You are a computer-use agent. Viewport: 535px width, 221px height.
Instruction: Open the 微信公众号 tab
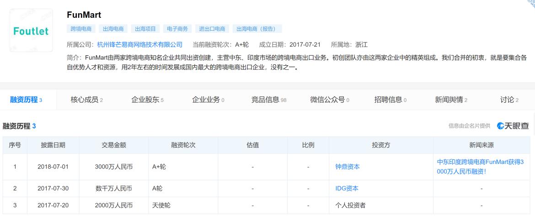tap(330, 100)
